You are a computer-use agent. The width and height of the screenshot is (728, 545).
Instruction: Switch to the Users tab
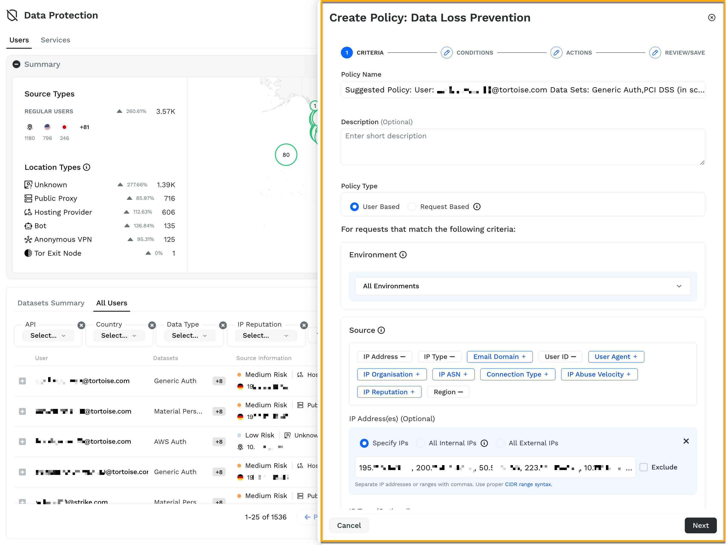coord(19,40)
